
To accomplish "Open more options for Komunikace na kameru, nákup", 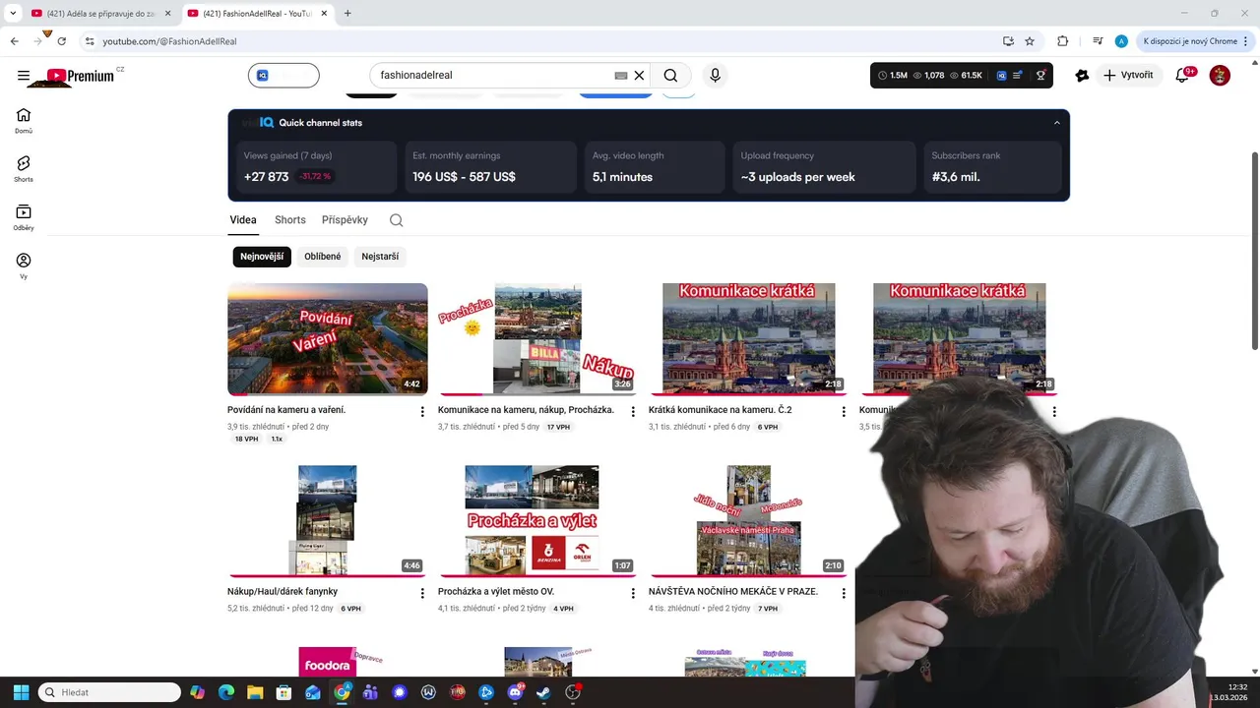I will point(633,412).
